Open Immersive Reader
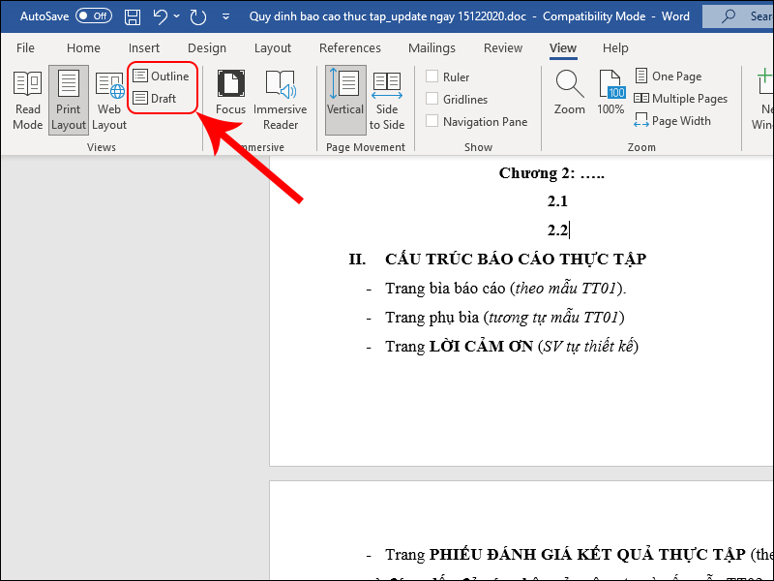This screenshot has width=774, height=581. 281,99
